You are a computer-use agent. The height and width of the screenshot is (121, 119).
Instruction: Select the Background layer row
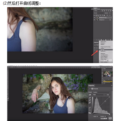point(103,20)
